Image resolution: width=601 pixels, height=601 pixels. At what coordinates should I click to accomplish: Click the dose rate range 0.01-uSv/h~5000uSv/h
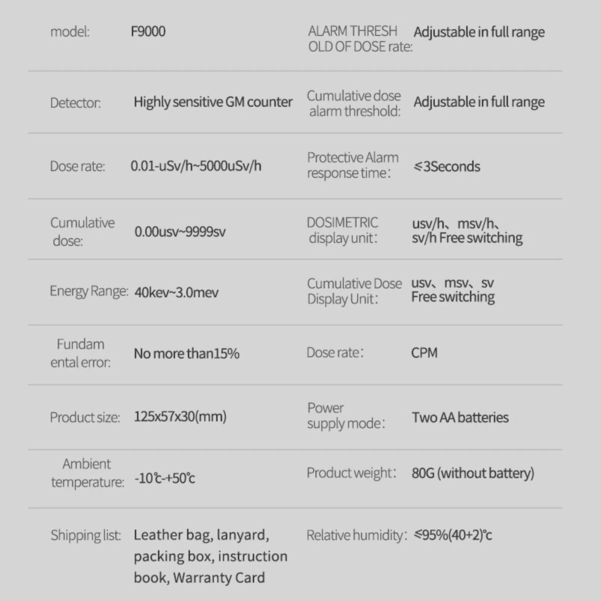click(196, 166)
